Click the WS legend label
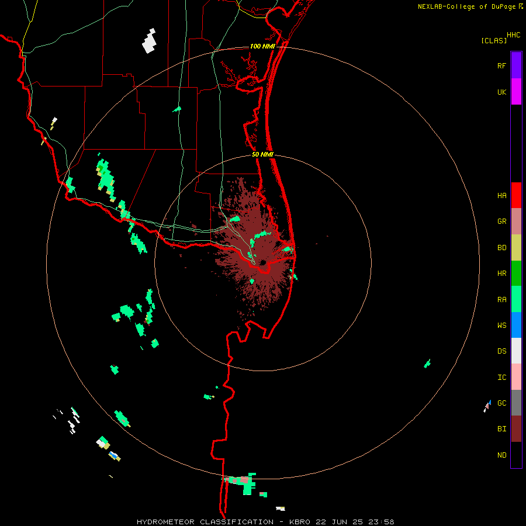The width and height of the screenshot is (526, 526). click(x=501, y=326)
